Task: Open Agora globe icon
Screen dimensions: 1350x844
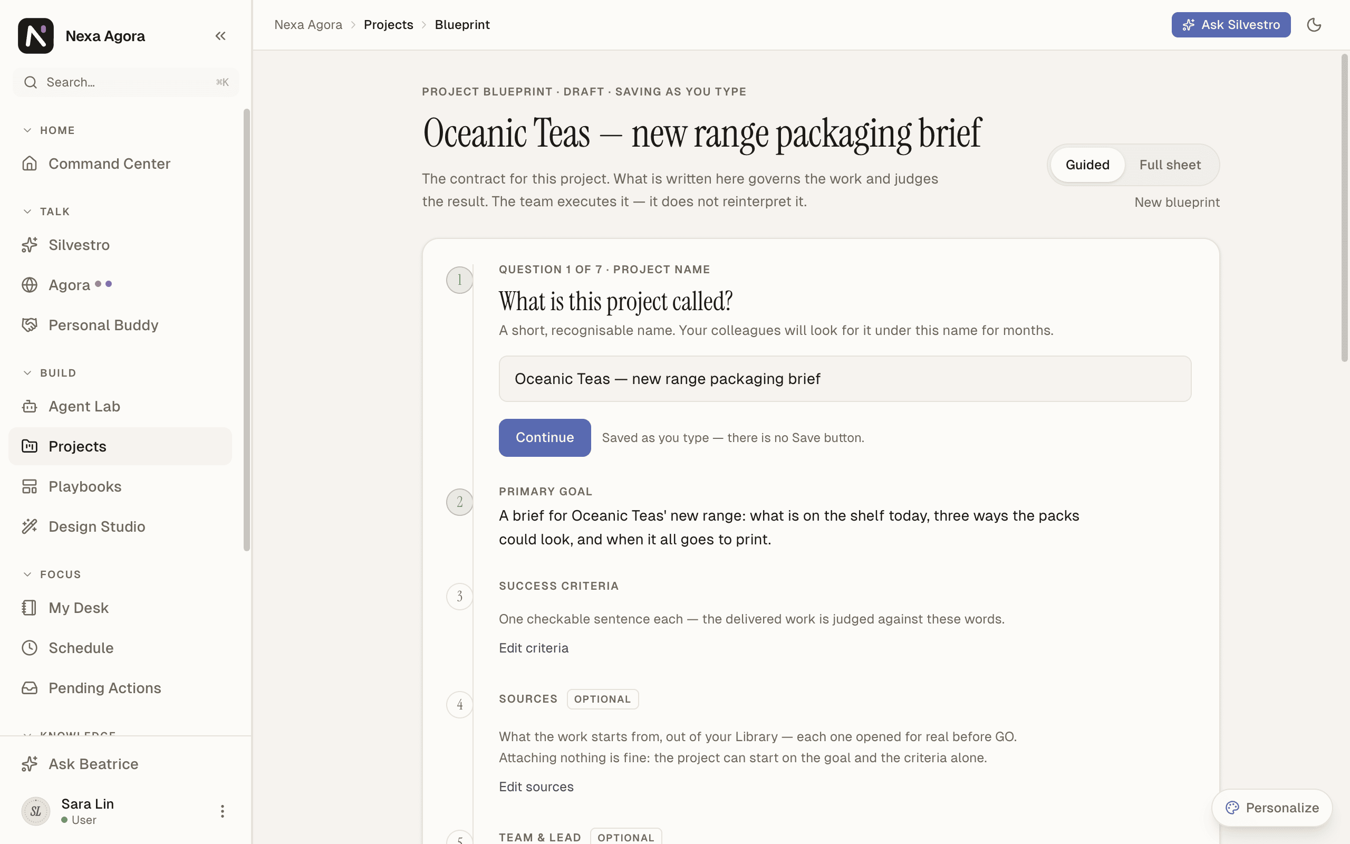Action: click(30, 285)
